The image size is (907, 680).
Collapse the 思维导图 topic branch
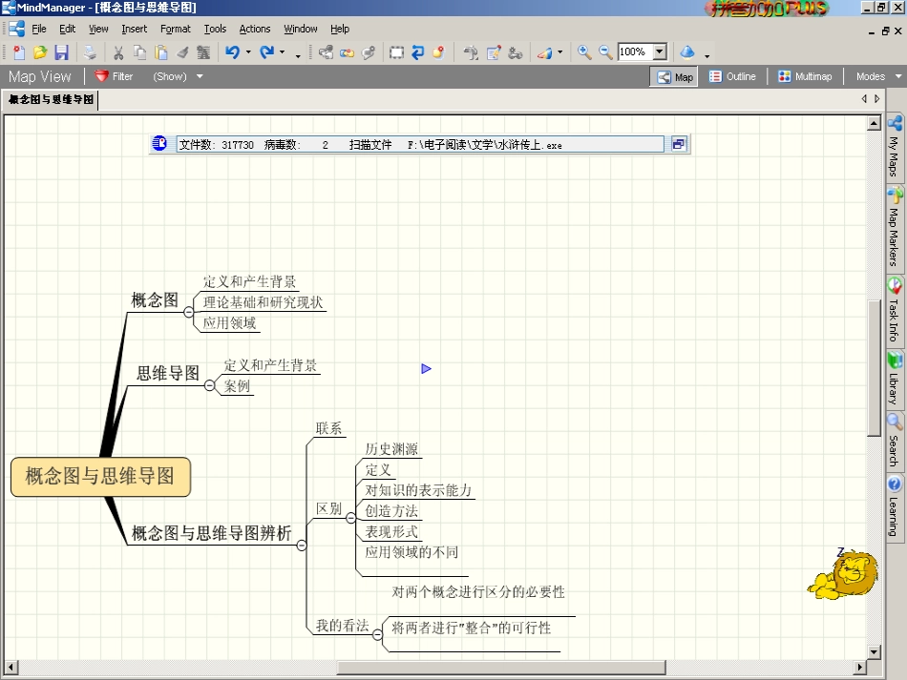coord(210,385)
